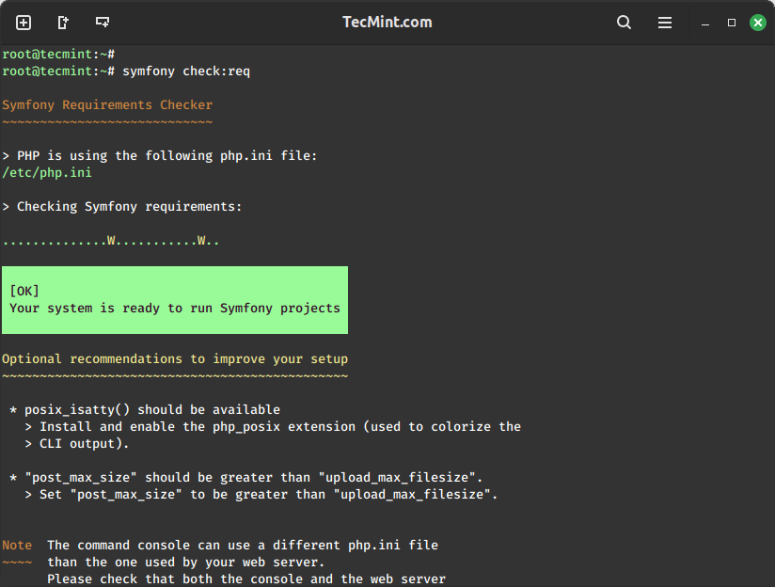Maximize the terminal window
The image size is (775, 587).
(732, 23)
